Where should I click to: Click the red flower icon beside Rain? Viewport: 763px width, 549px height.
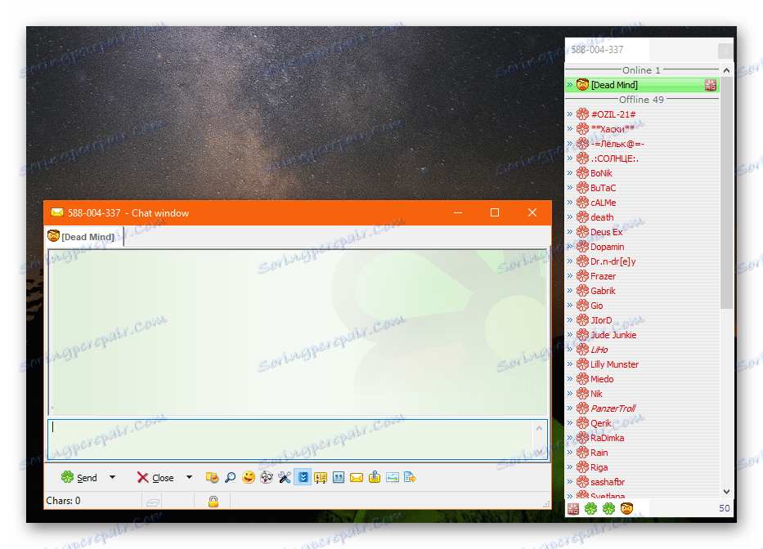(x=582, y=453)
